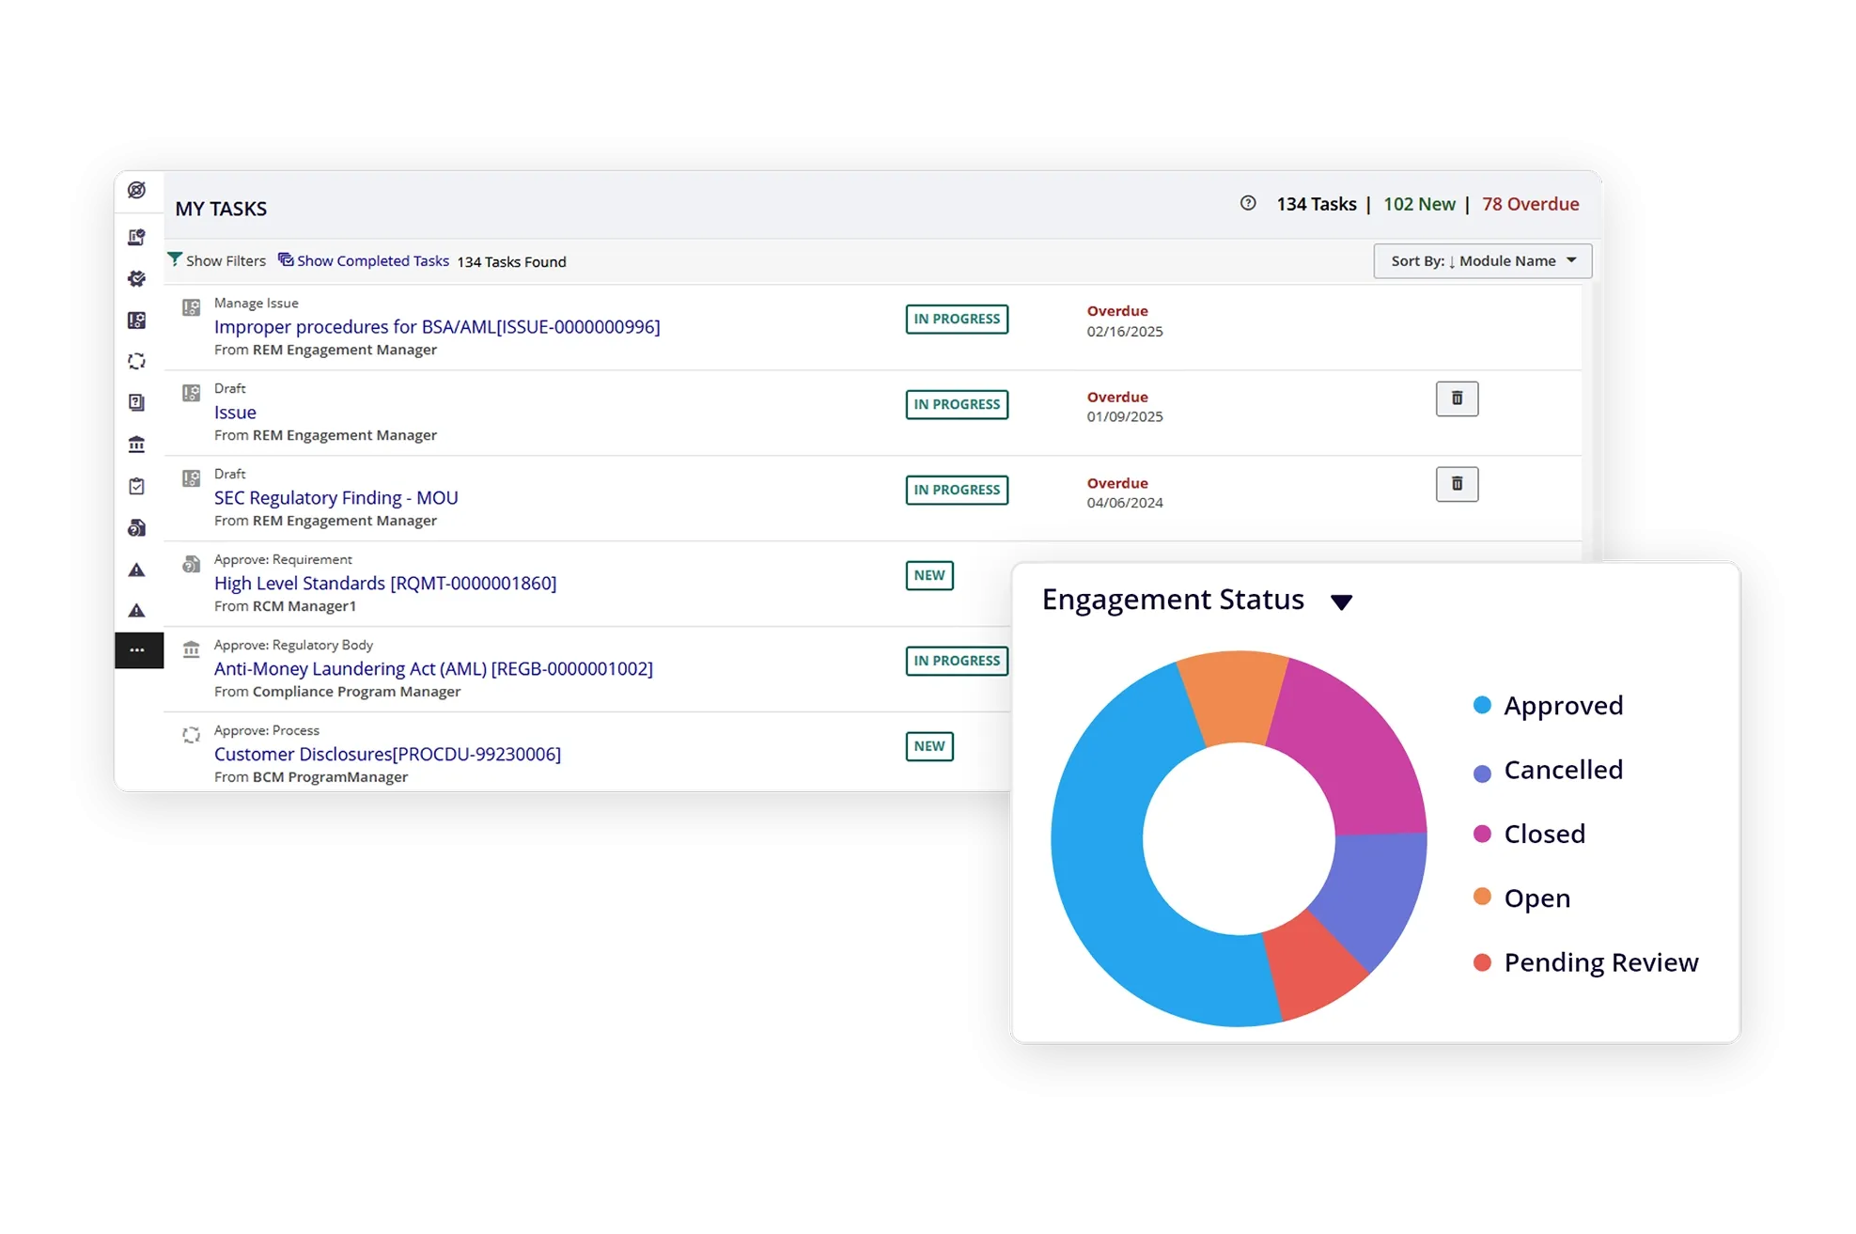Click the Closed magenta legend dot
Viewport: 1856px width, 1234px height.
pyautogui.click(x=1482, y=835)
